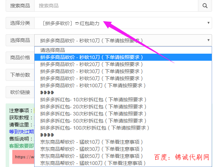Choose 京东商品帮砍价 猛砍100刀 option
The image size is (217, 167).
tap(93, 163)
